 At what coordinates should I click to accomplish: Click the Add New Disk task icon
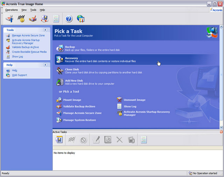click(x=60, y=82)
